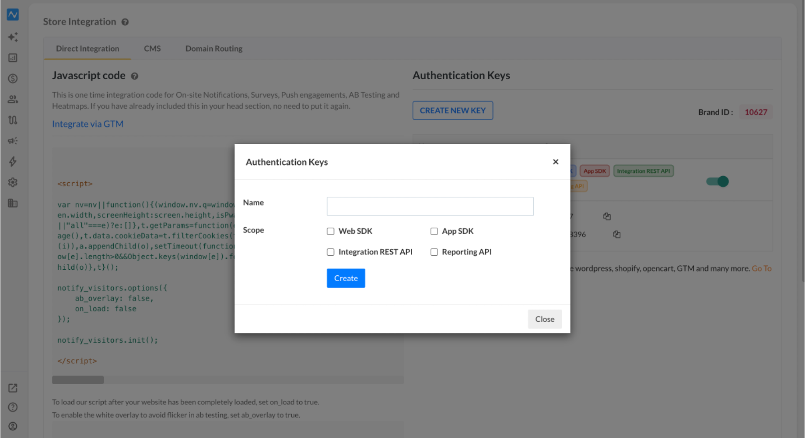805x438 pixels.
Task: Click the horizontal scrollbar under the code block
Action: coord(78,380)
